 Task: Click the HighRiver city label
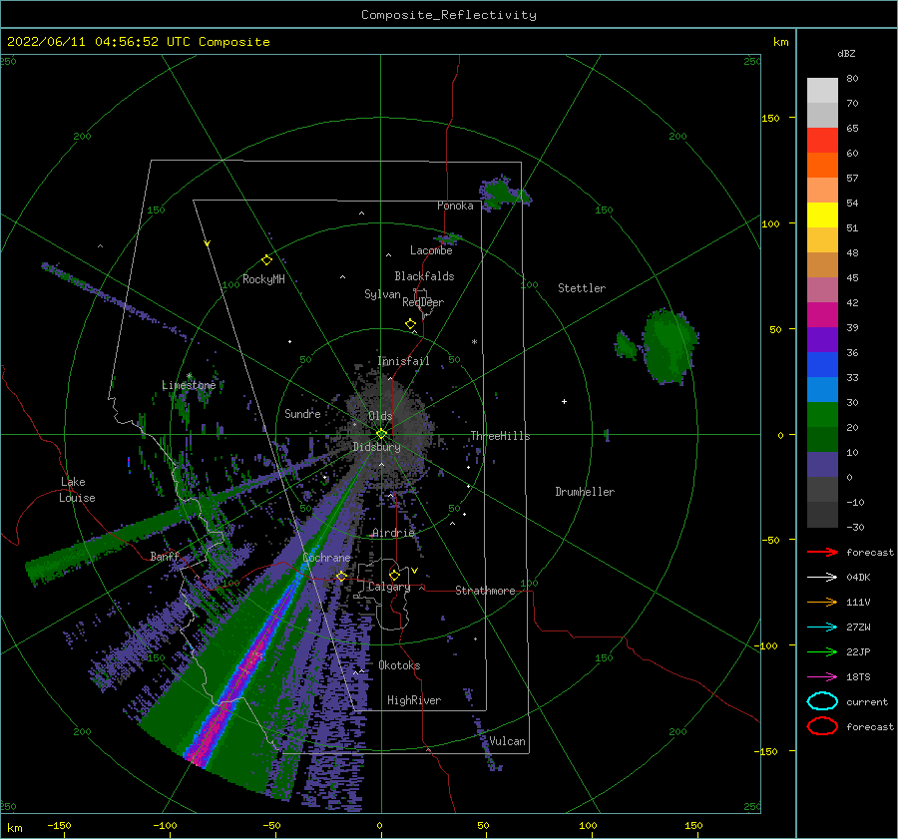point(414,700)
